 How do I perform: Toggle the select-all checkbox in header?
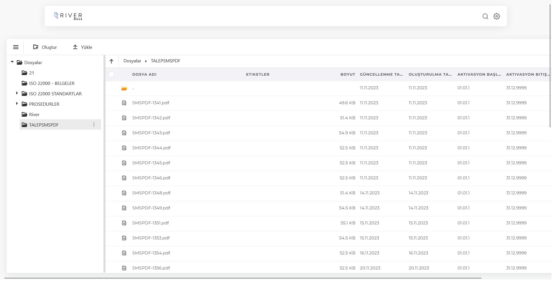[111, 74]
